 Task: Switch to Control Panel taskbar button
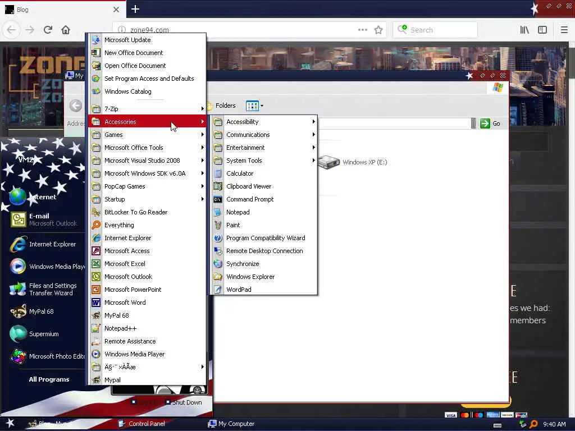pos(142,424)
